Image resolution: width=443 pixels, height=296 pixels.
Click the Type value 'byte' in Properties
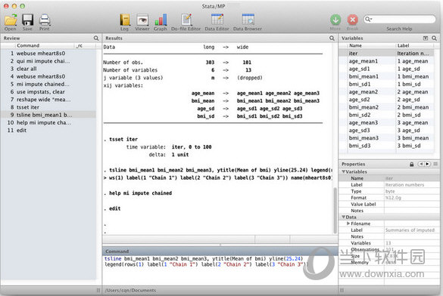[390, 191]
